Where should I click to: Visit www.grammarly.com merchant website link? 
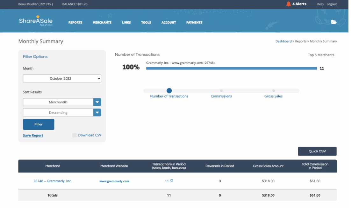(114, 181)
